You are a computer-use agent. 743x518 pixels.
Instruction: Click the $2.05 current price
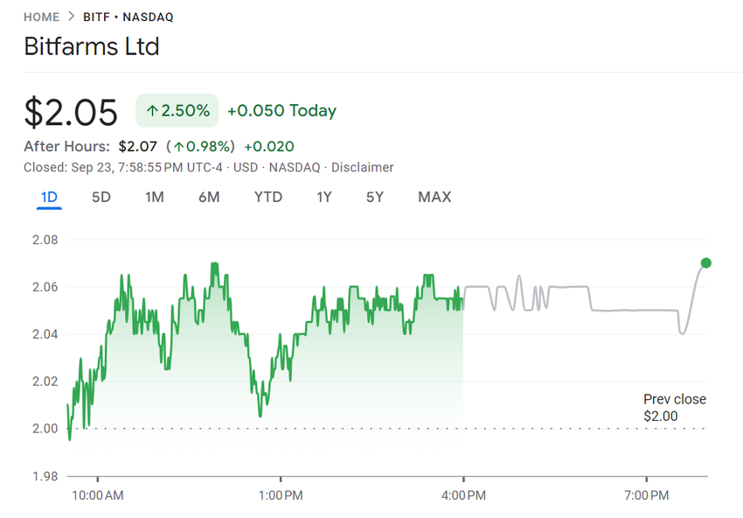tap(71, 112)
